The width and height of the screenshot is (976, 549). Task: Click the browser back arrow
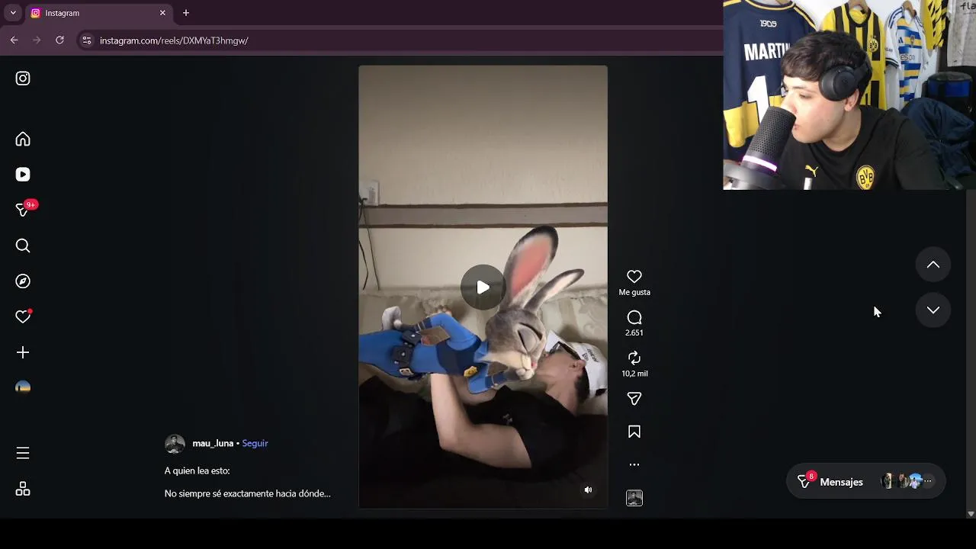pos(14,40)
